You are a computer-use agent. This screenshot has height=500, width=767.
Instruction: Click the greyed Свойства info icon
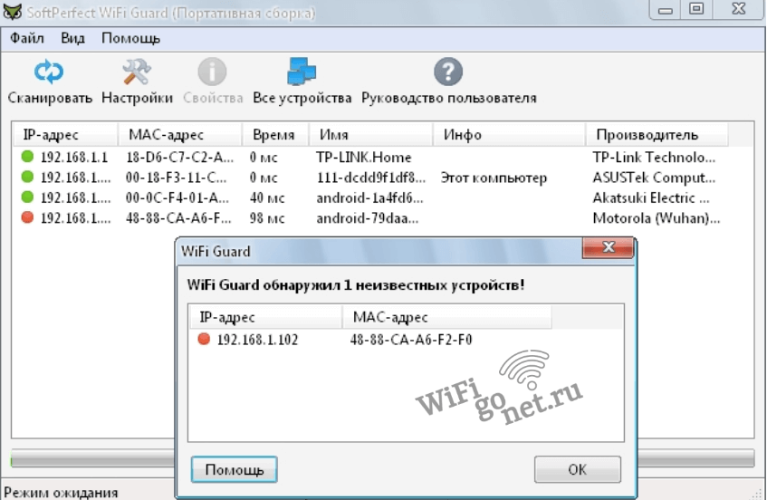pyautogui.click(x=212, y=72)
